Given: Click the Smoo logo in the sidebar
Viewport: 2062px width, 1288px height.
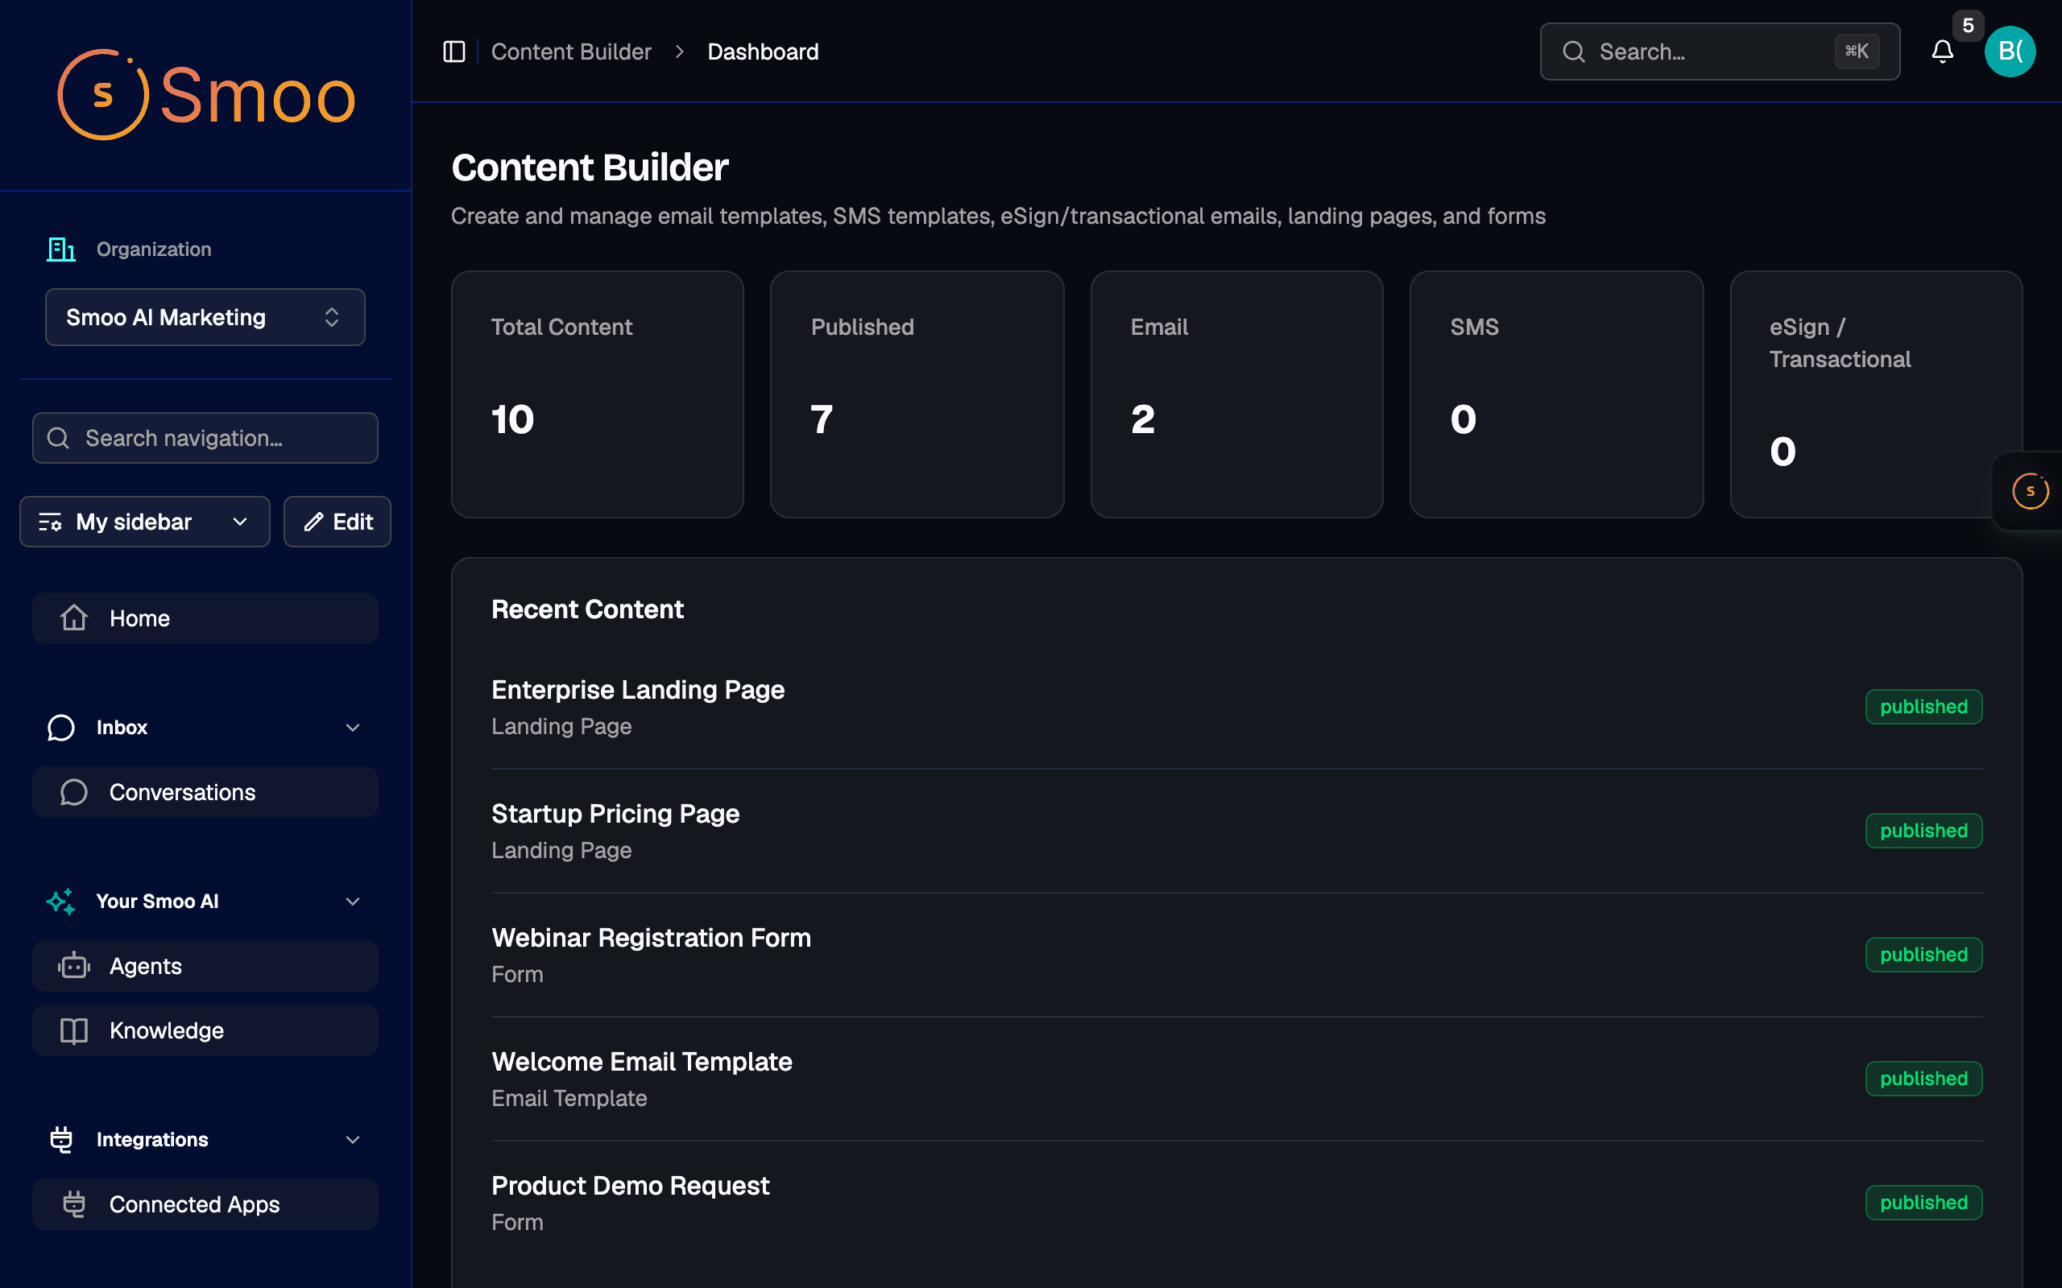Looking at the screenshot, I should coord(205,96).
